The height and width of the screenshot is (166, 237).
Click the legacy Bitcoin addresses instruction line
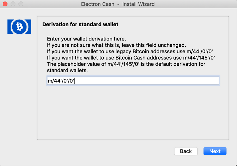click(x=130, y=51)
